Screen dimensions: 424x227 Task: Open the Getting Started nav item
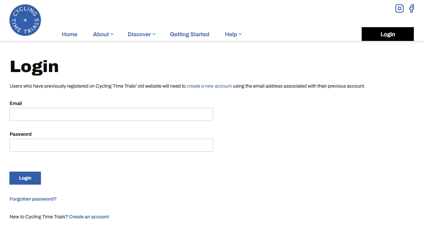(190, 34)
